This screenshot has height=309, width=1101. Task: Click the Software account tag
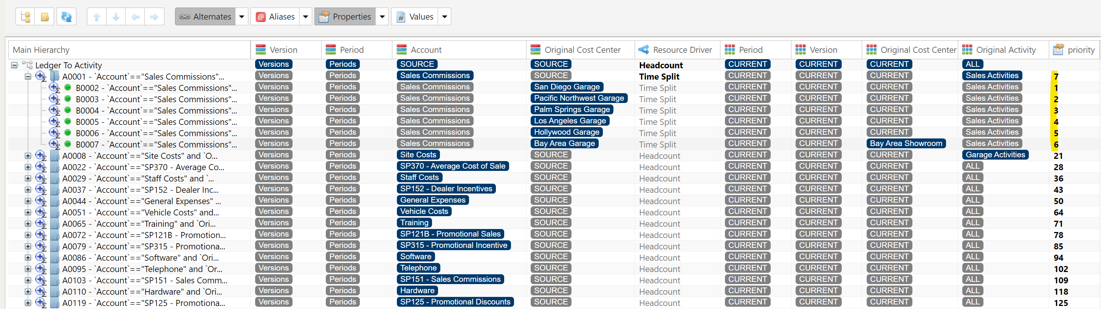415,257
